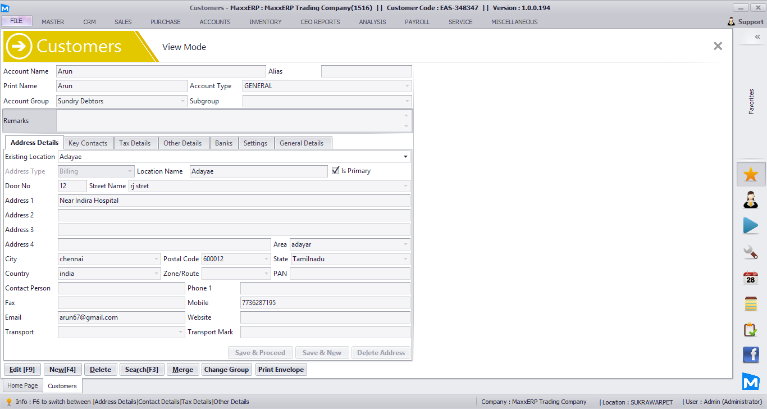
Task: Switch to the Tax Details tab
Action: tap(135, 143)
